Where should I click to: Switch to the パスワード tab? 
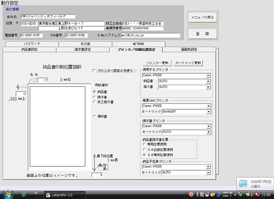pos(32,44)
